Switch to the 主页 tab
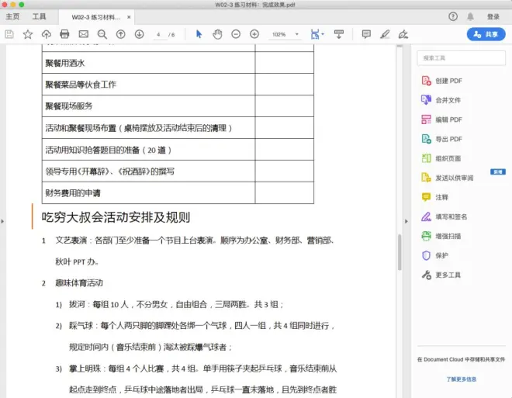Image resolution: width=512 pixels, height=398 pixels. [12, 16]
